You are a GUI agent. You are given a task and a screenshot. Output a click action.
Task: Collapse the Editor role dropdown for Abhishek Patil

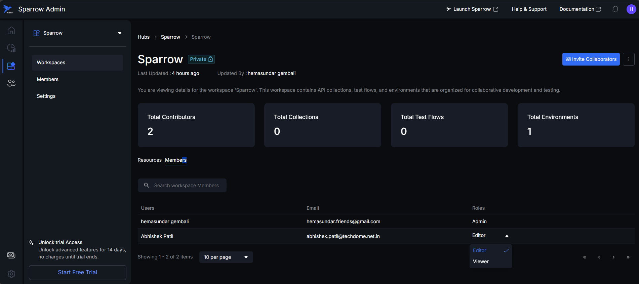click(507, 236)
